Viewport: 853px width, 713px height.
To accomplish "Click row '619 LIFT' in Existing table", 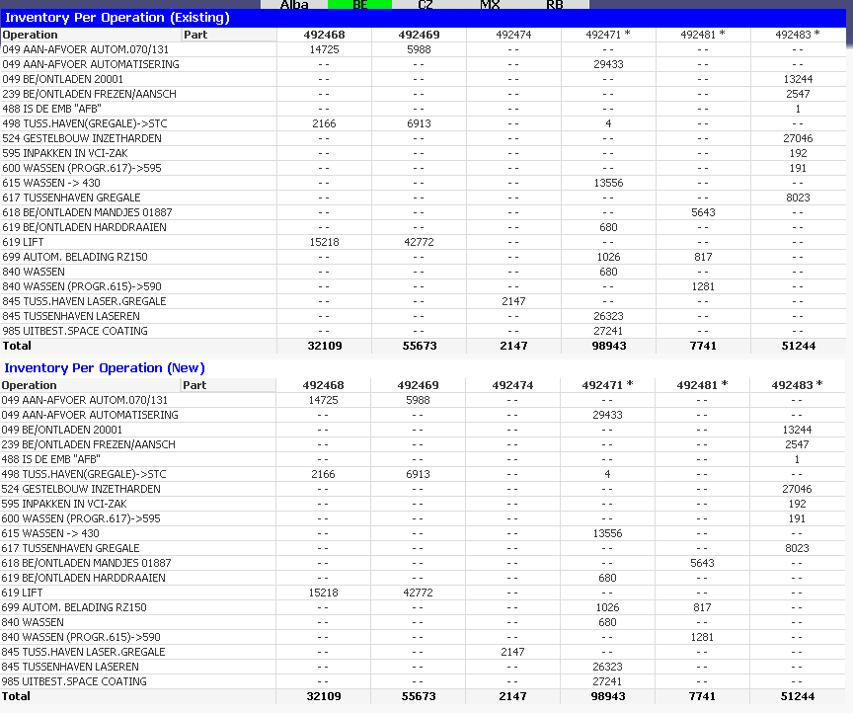I will [x=424, y=242].
